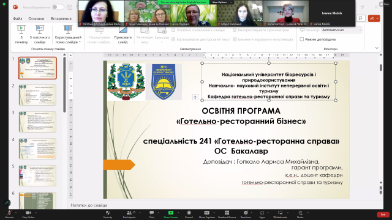Click previous slide double-arrow in editor scrollbar

(381, 188)
